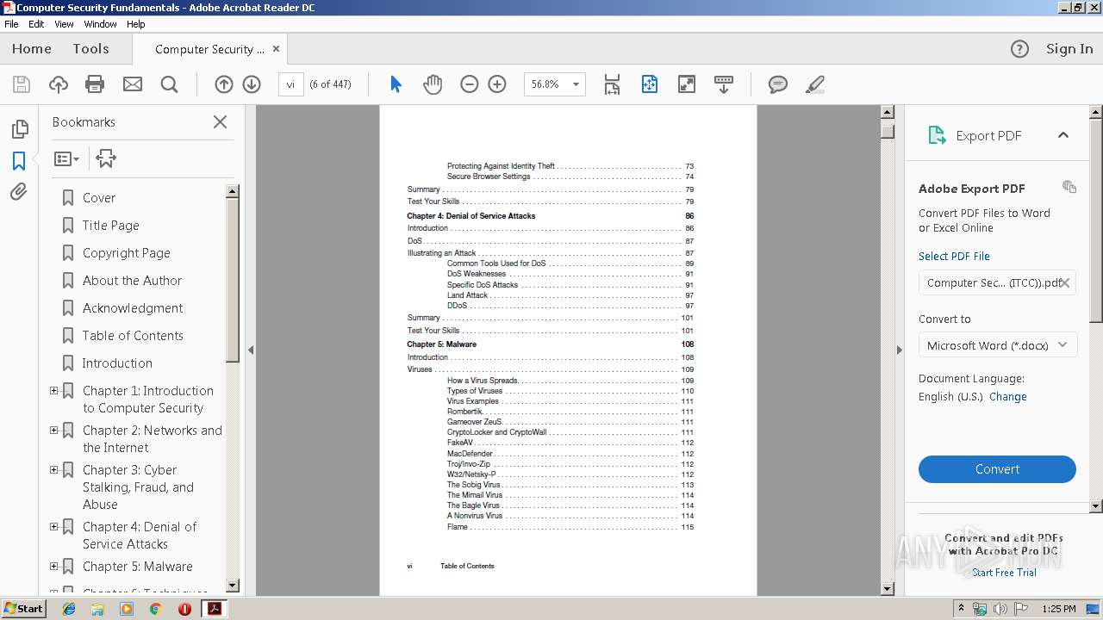Close the Bookmarks panel X
The height and width of the screenshot is (620, 1103).
221,122
